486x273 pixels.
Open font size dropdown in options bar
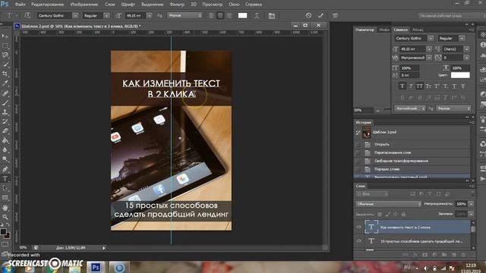[x=150, y=15]
